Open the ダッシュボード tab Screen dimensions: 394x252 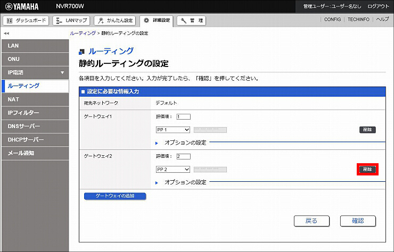26,21
